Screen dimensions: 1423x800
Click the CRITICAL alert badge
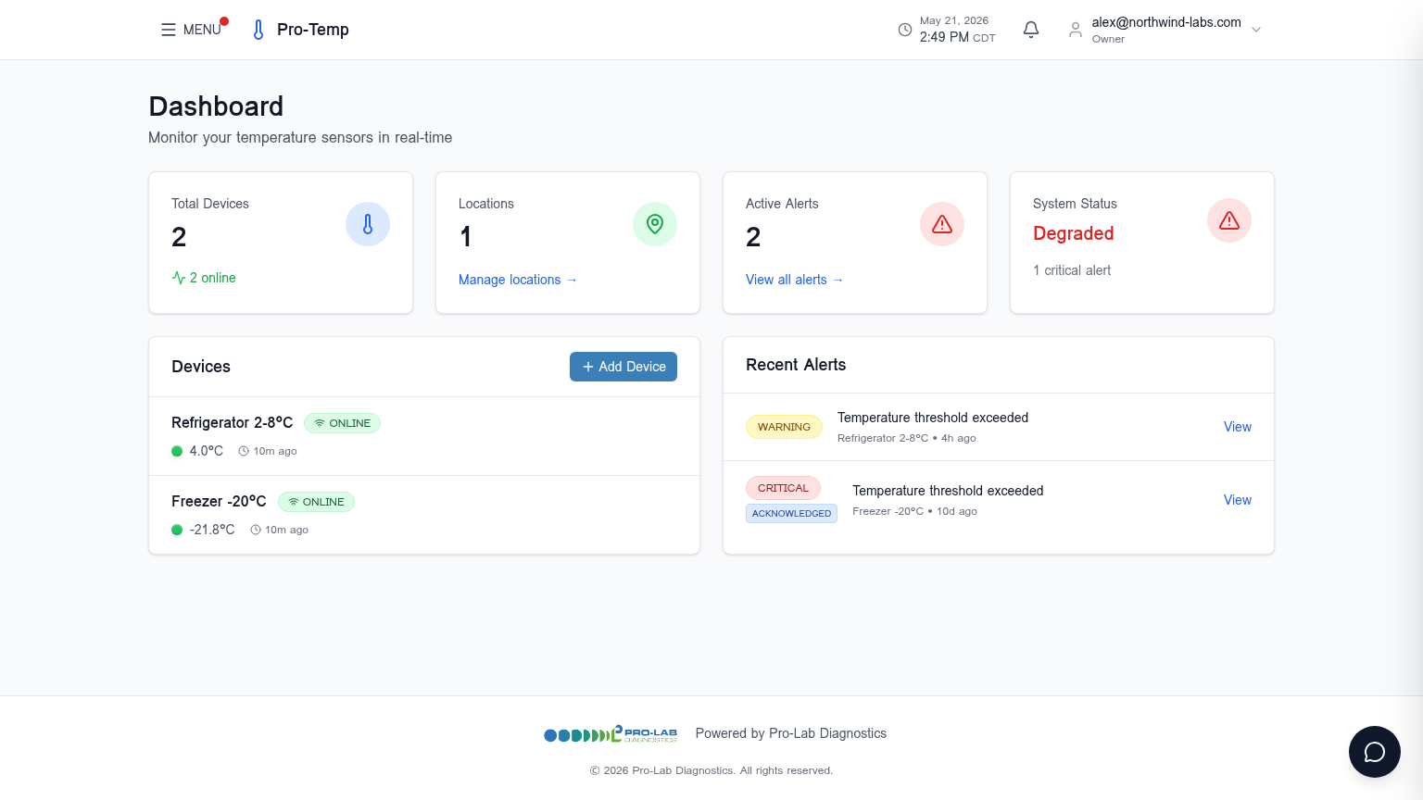783,488
